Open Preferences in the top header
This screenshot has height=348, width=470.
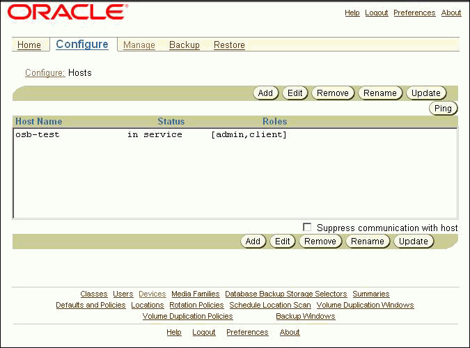pos(414,13)
